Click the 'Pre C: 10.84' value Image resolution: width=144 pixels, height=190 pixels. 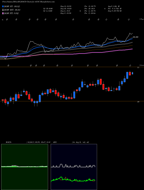pyautogui.click(x=90, y=13)
